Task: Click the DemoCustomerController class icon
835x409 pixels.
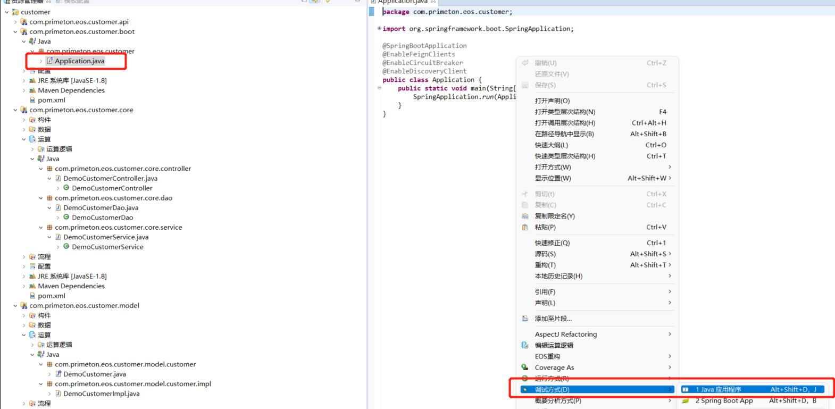Action: [66, 188]
